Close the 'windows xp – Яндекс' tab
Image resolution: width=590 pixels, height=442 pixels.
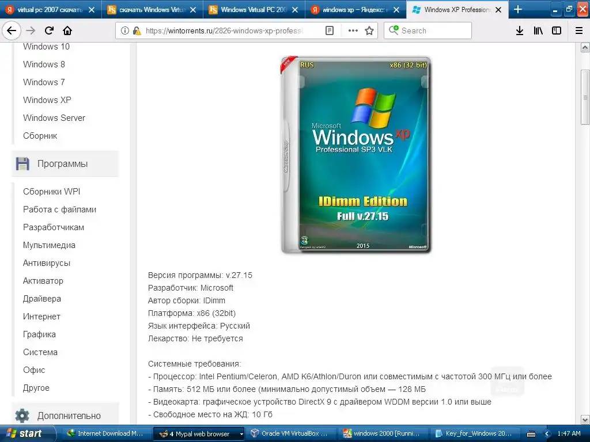pos(396,10)
